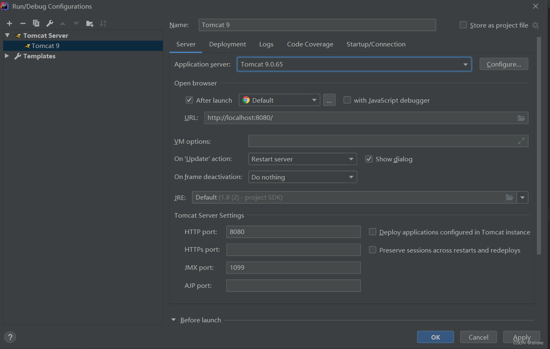This screenshot has width=550, height=349.
Task: Check Preserve sessions across restarts and redeploys
Action: point(372,250)
